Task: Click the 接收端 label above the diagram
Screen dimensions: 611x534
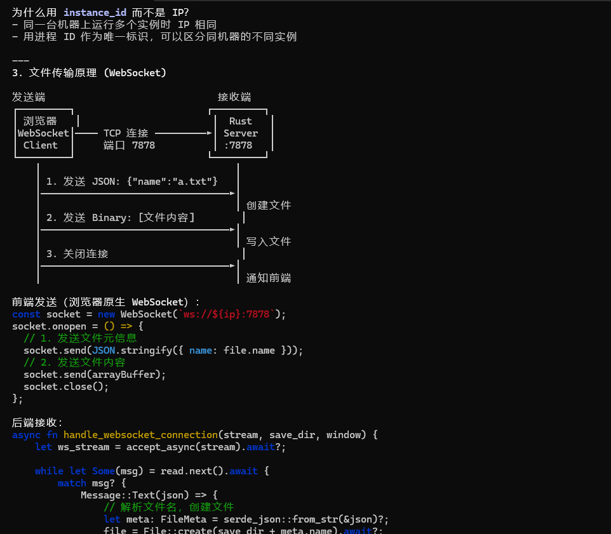Action: click(234, 97)
